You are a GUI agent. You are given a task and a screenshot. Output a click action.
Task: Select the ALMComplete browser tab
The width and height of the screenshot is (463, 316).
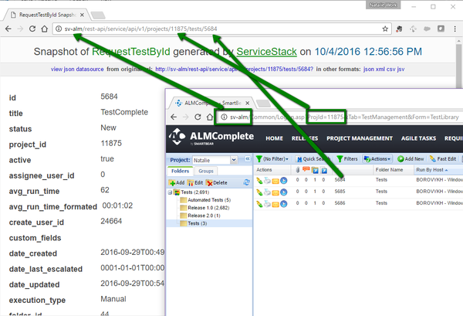pyautogui.click(x=212, y=103)
